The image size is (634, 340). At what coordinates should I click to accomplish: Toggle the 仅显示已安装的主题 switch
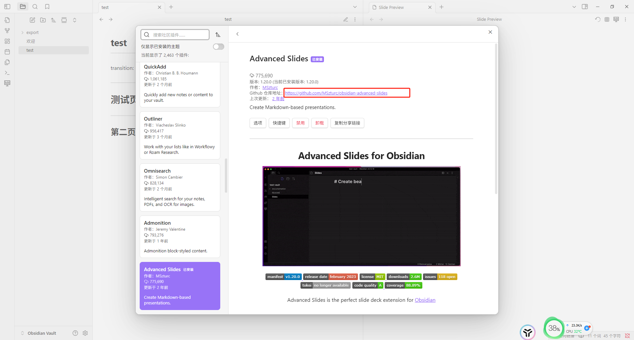218,46
